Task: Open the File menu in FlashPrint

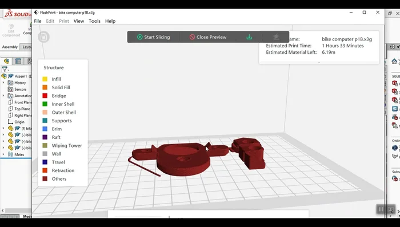Action: click(38, 21)
